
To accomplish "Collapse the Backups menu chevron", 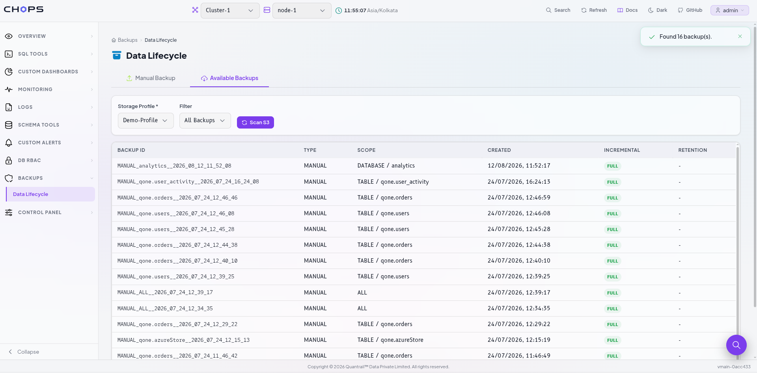I will (x=91, y=178).
